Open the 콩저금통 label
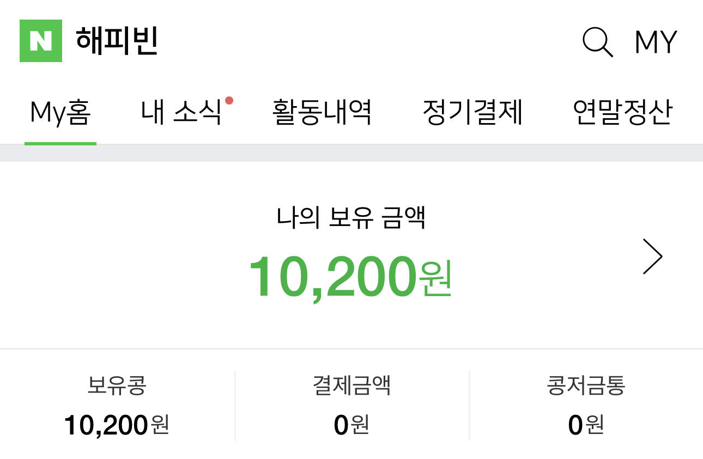703x459 pixels. [586, 385]
